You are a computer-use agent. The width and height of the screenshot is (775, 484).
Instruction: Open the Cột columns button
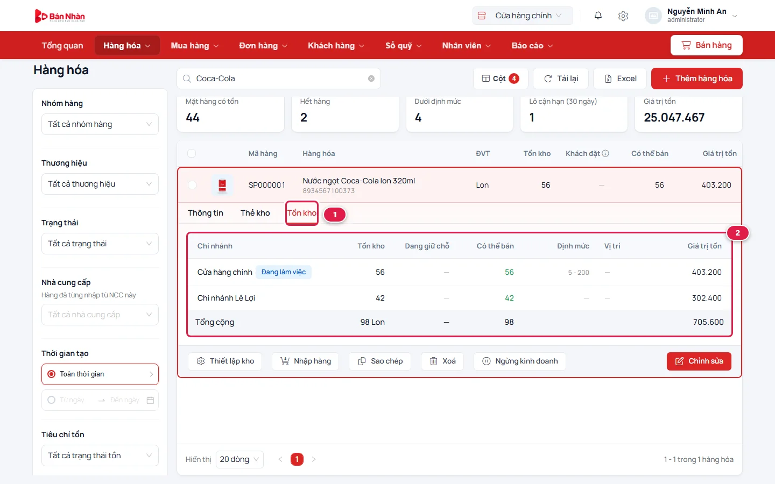coord(501,79)
